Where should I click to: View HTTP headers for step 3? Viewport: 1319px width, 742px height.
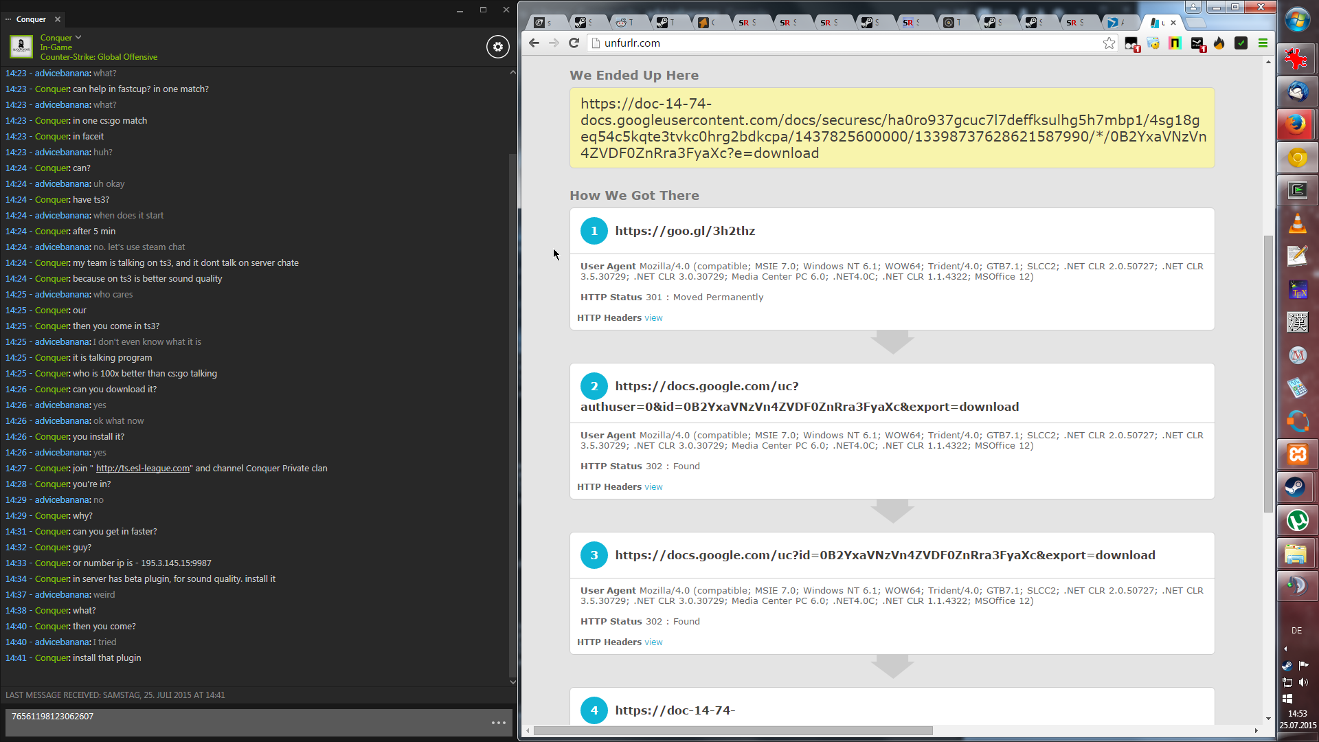[653, 642]
